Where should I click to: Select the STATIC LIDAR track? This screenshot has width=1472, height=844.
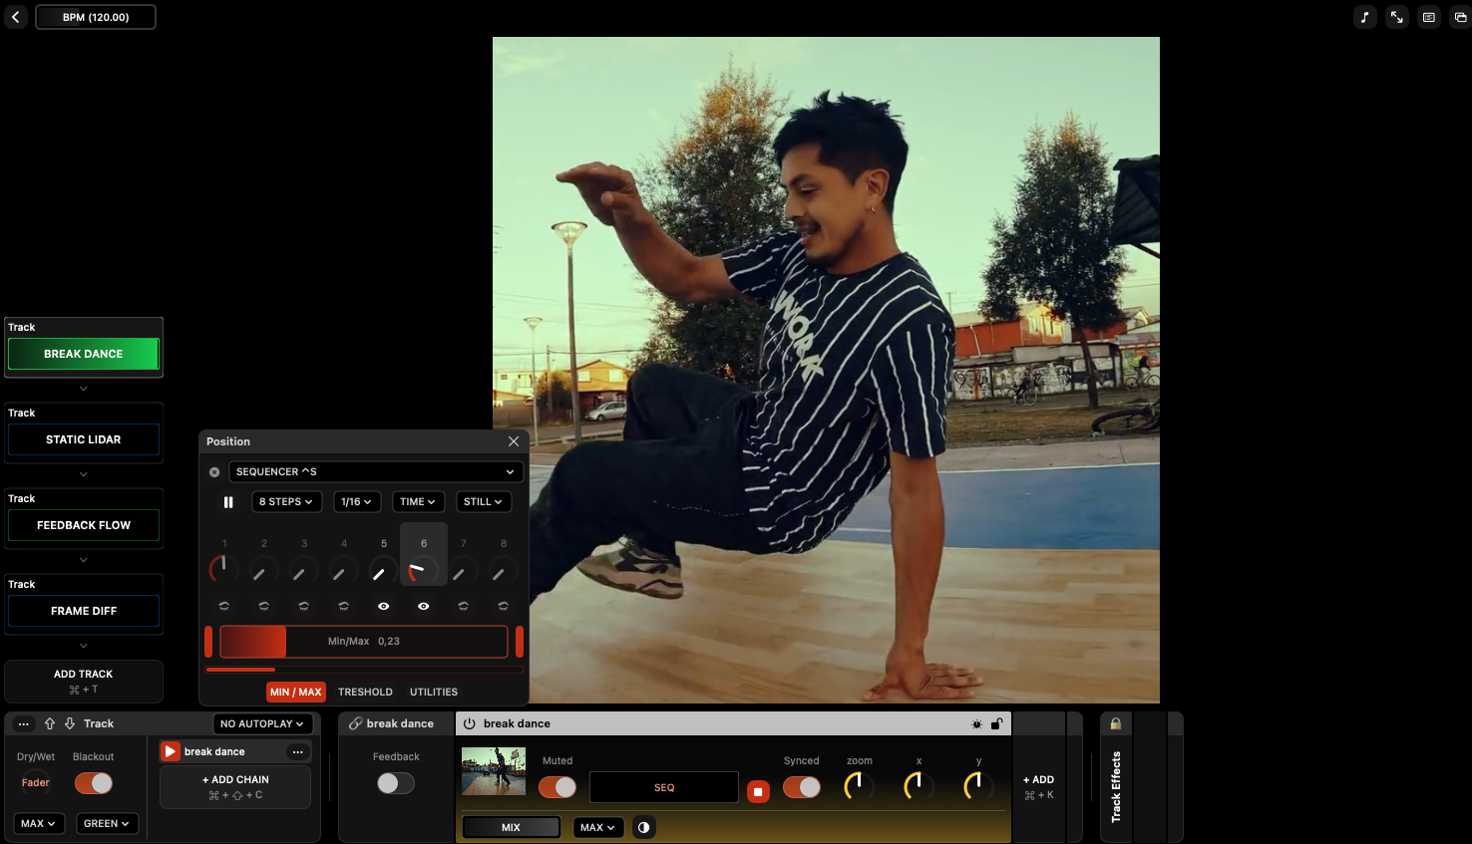84,439
